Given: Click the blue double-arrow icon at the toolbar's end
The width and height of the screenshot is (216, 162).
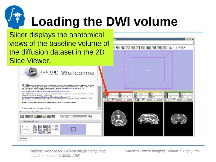Looking at the screenshot, I should click(x=183, y=48).
